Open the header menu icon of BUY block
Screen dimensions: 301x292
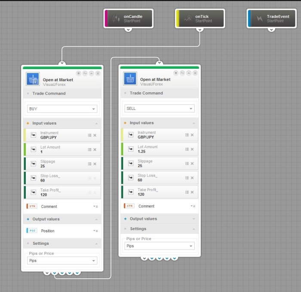(x=79, y=73)
